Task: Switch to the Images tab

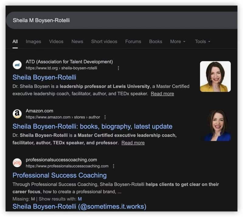Action: [x=33, y=42]
